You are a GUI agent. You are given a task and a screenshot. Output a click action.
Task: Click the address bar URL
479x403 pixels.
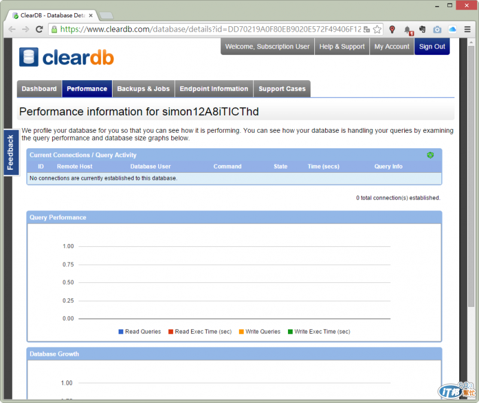point(211,29)
